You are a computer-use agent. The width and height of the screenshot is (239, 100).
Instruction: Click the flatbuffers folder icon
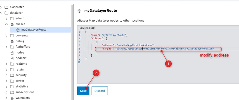coord(12,47)
